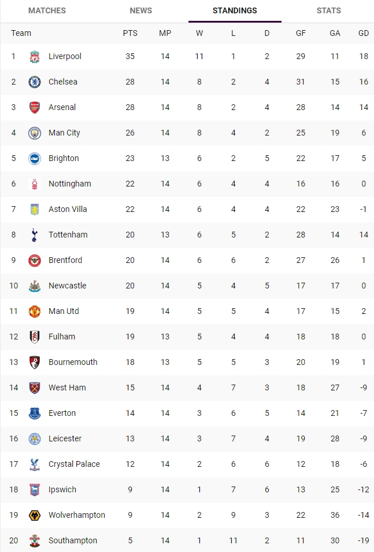This screenshot has width=374, height=552.
Task: Open the Brighton team name link
Action: (64, 159)
